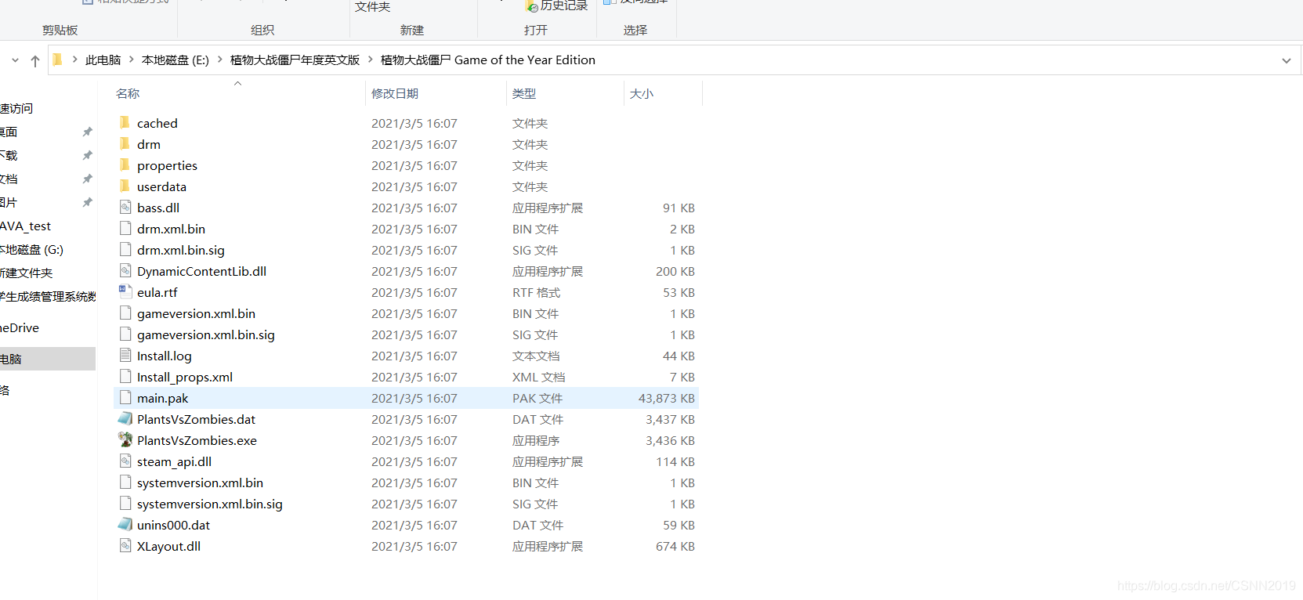Viewport: 1303px width, 600px height.
Task: Click the steam_api.dll file icon
Action: pos(125,461)
